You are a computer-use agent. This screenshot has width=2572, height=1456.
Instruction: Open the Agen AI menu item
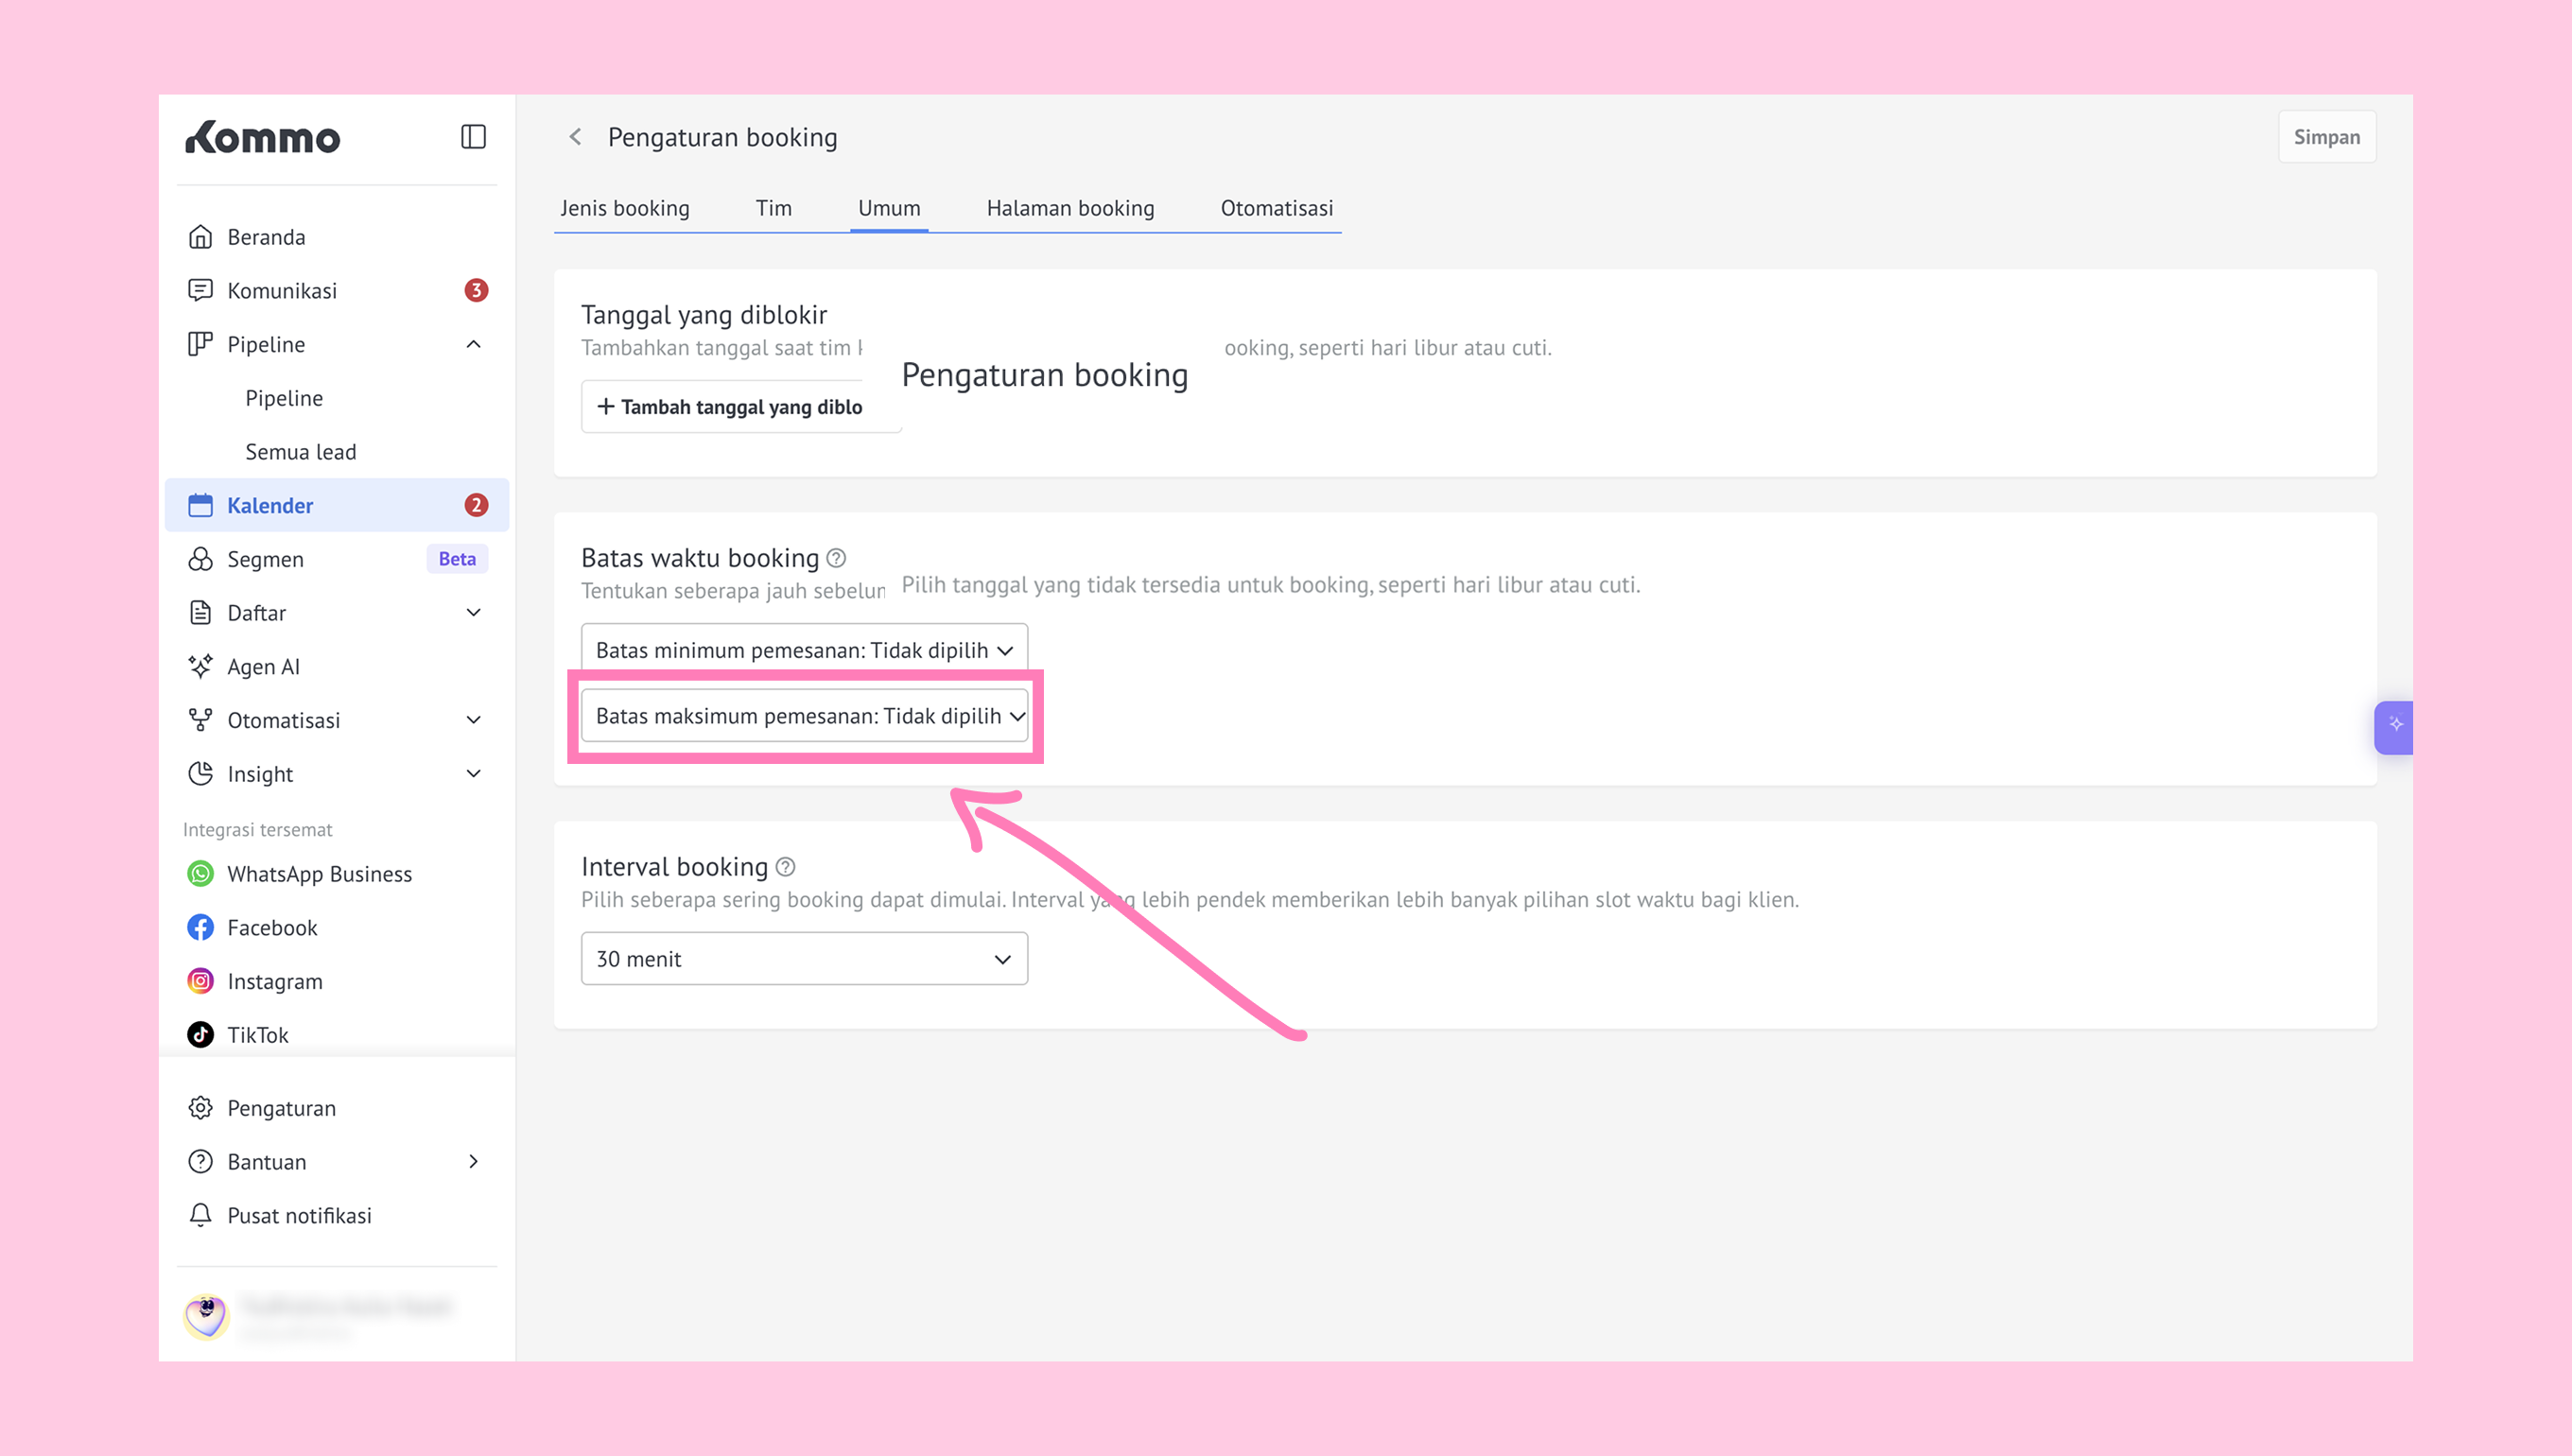click(337, 667)
